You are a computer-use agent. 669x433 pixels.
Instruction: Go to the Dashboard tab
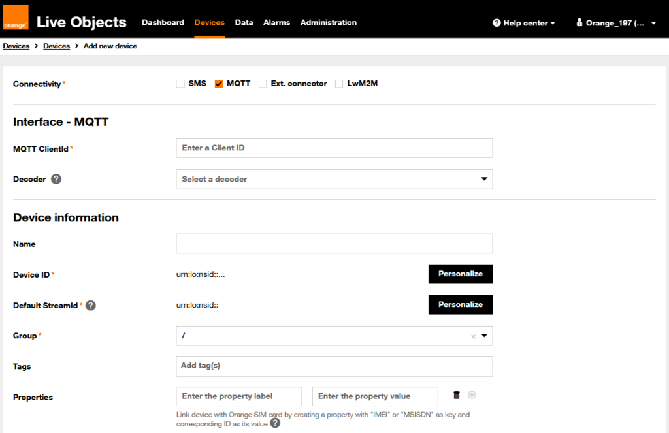(x=163, y=22)
